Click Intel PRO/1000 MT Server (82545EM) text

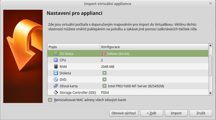136,86
